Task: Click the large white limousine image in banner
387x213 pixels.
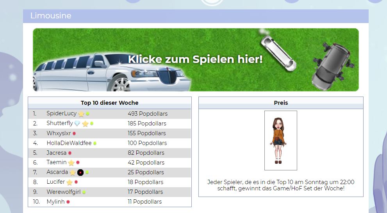Action: tap(112, 72)
